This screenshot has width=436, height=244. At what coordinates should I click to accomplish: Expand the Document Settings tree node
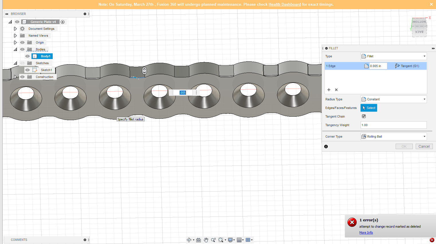15,29
